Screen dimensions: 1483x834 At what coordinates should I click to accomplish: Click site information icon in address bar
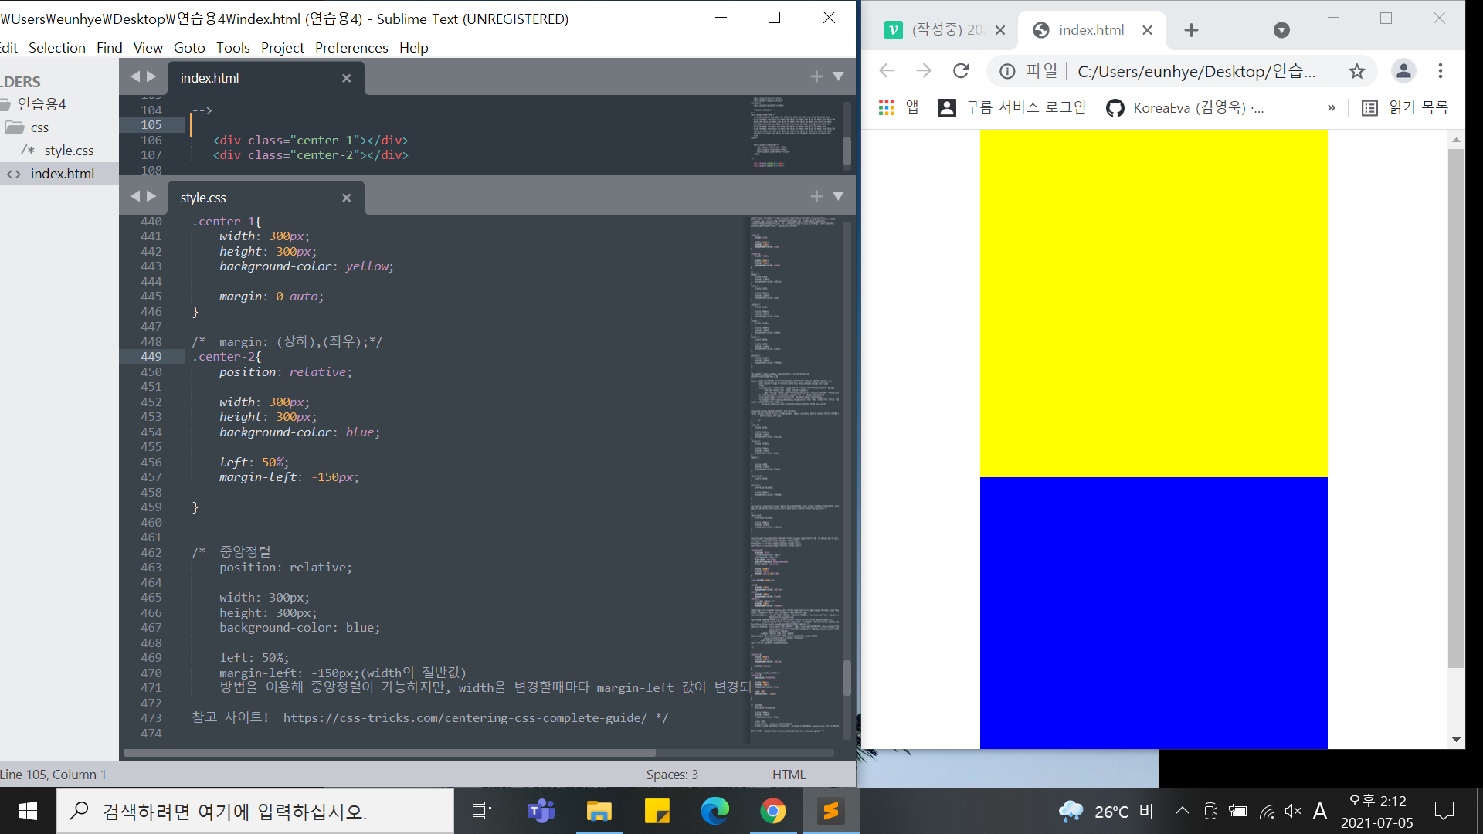(x=1007, y=71)
